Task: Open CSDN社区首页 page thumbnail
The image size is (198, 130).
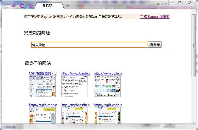Action: (42, 86)
